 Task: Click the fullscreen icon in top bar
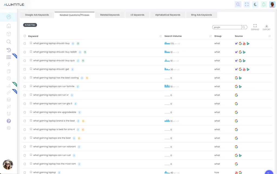point(246,4)
